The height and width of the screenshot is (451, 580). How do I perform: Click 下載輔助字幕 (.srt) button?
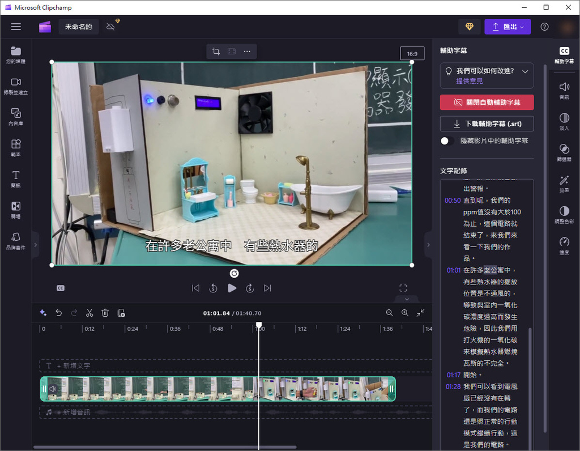click(487, 124)
